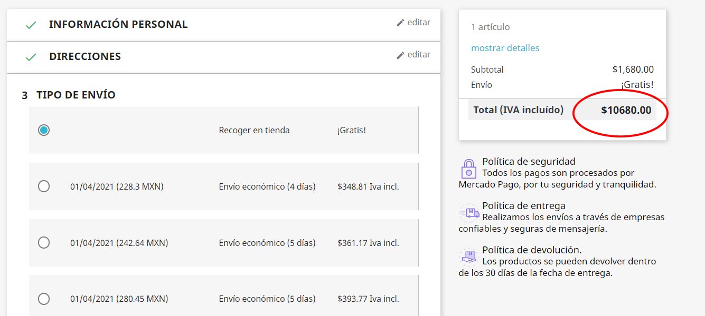The width and height of the screenshot is (705, 316).
Task: Select Recoger en tienda radio button
Action: pos(44,130)
